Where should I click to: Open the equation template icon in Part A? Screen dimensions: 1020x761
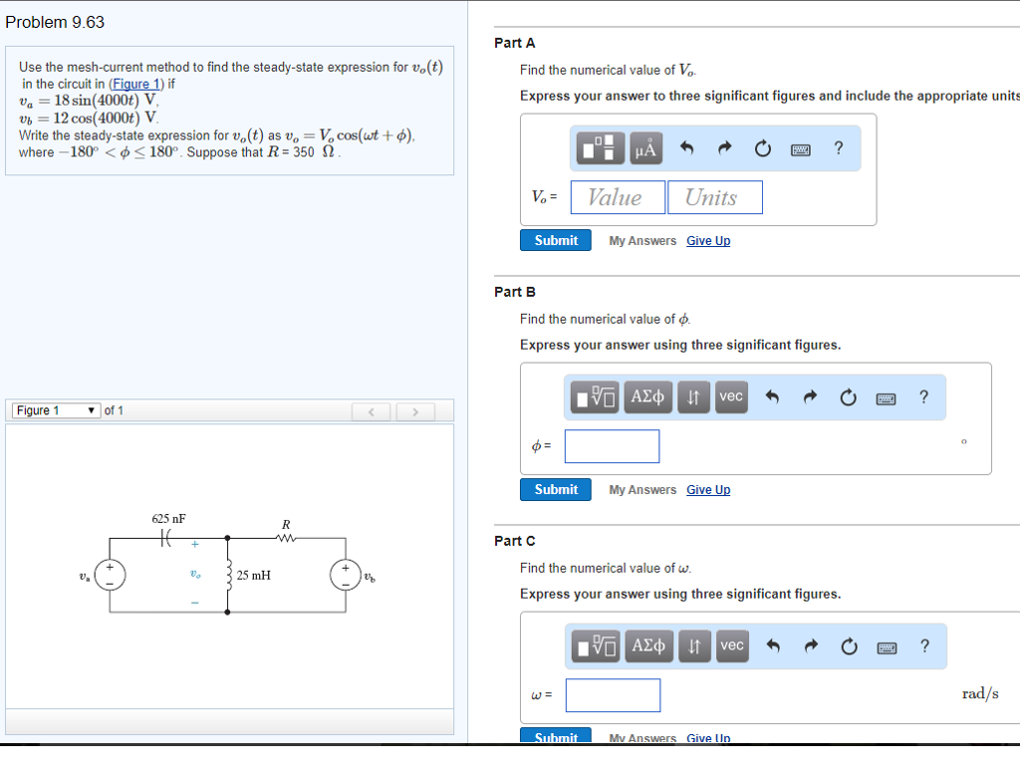(x=601, y=147)
